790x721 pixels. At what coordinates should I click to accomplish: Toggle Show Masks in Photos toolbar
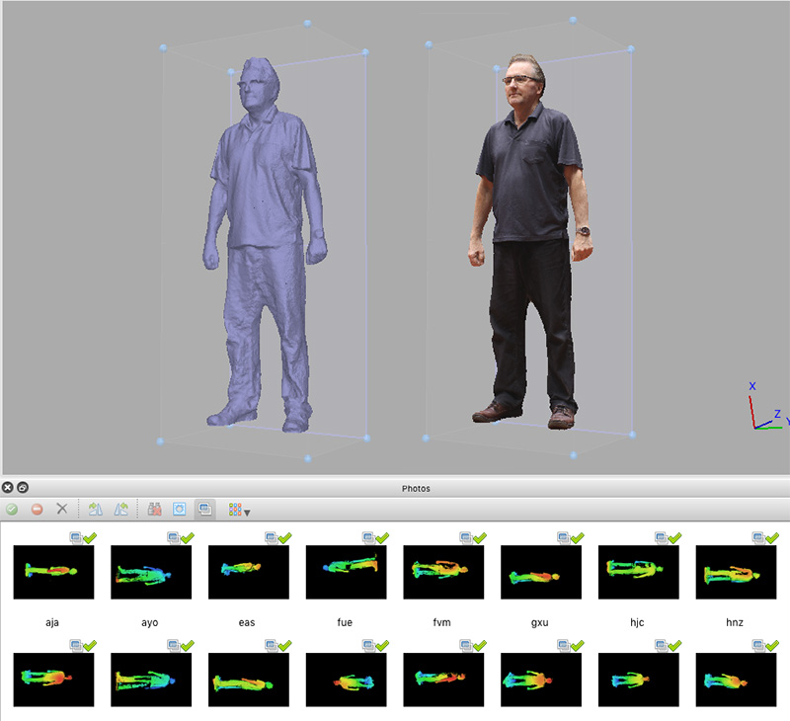point(180,509)
